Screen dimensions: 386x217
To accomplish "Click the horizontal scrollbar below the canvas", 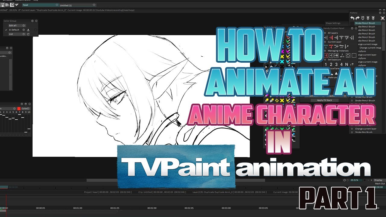I will click(176, 180).
